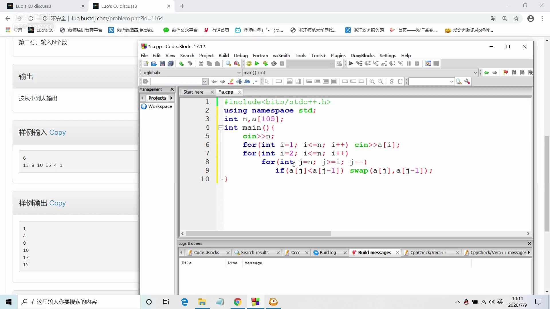Select the Workspace tree item
The image size is (550, 309).
(160, 106)
